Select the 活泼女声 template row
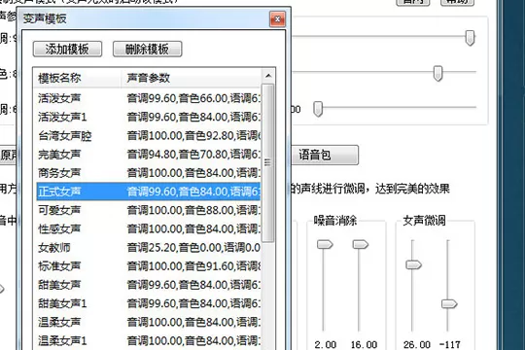Image resolution: width=525 pixels, height=350 pixels. point(149,98)
